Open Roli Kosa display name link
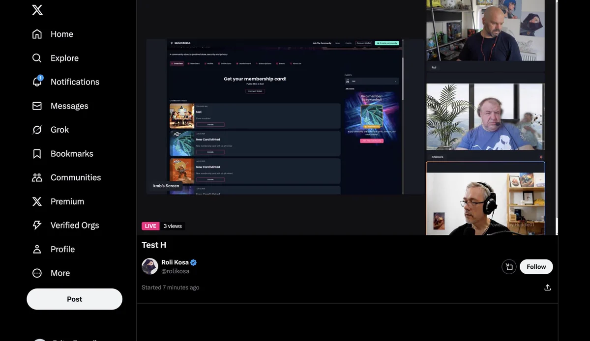 coord(175,262)
